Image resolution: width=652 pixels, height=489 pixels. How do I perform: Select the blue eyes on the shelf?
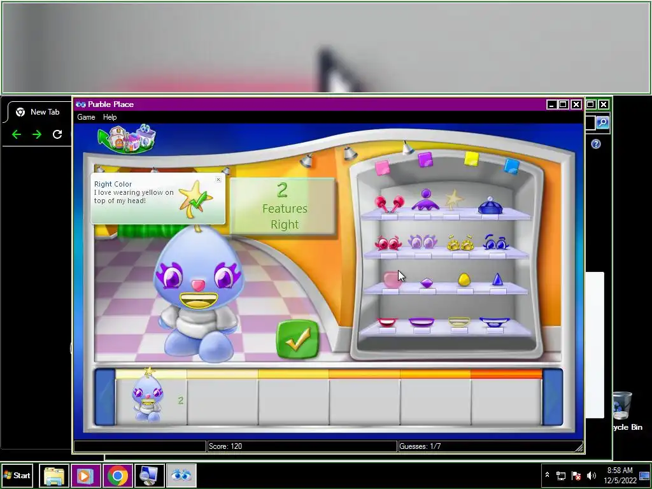pyautogui.click(x=496, y=242)
